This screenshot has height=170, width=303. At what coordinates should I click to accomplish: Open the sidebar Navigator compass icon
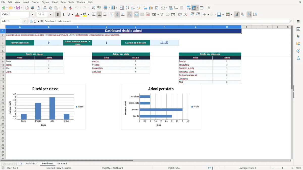click(298, 51)
